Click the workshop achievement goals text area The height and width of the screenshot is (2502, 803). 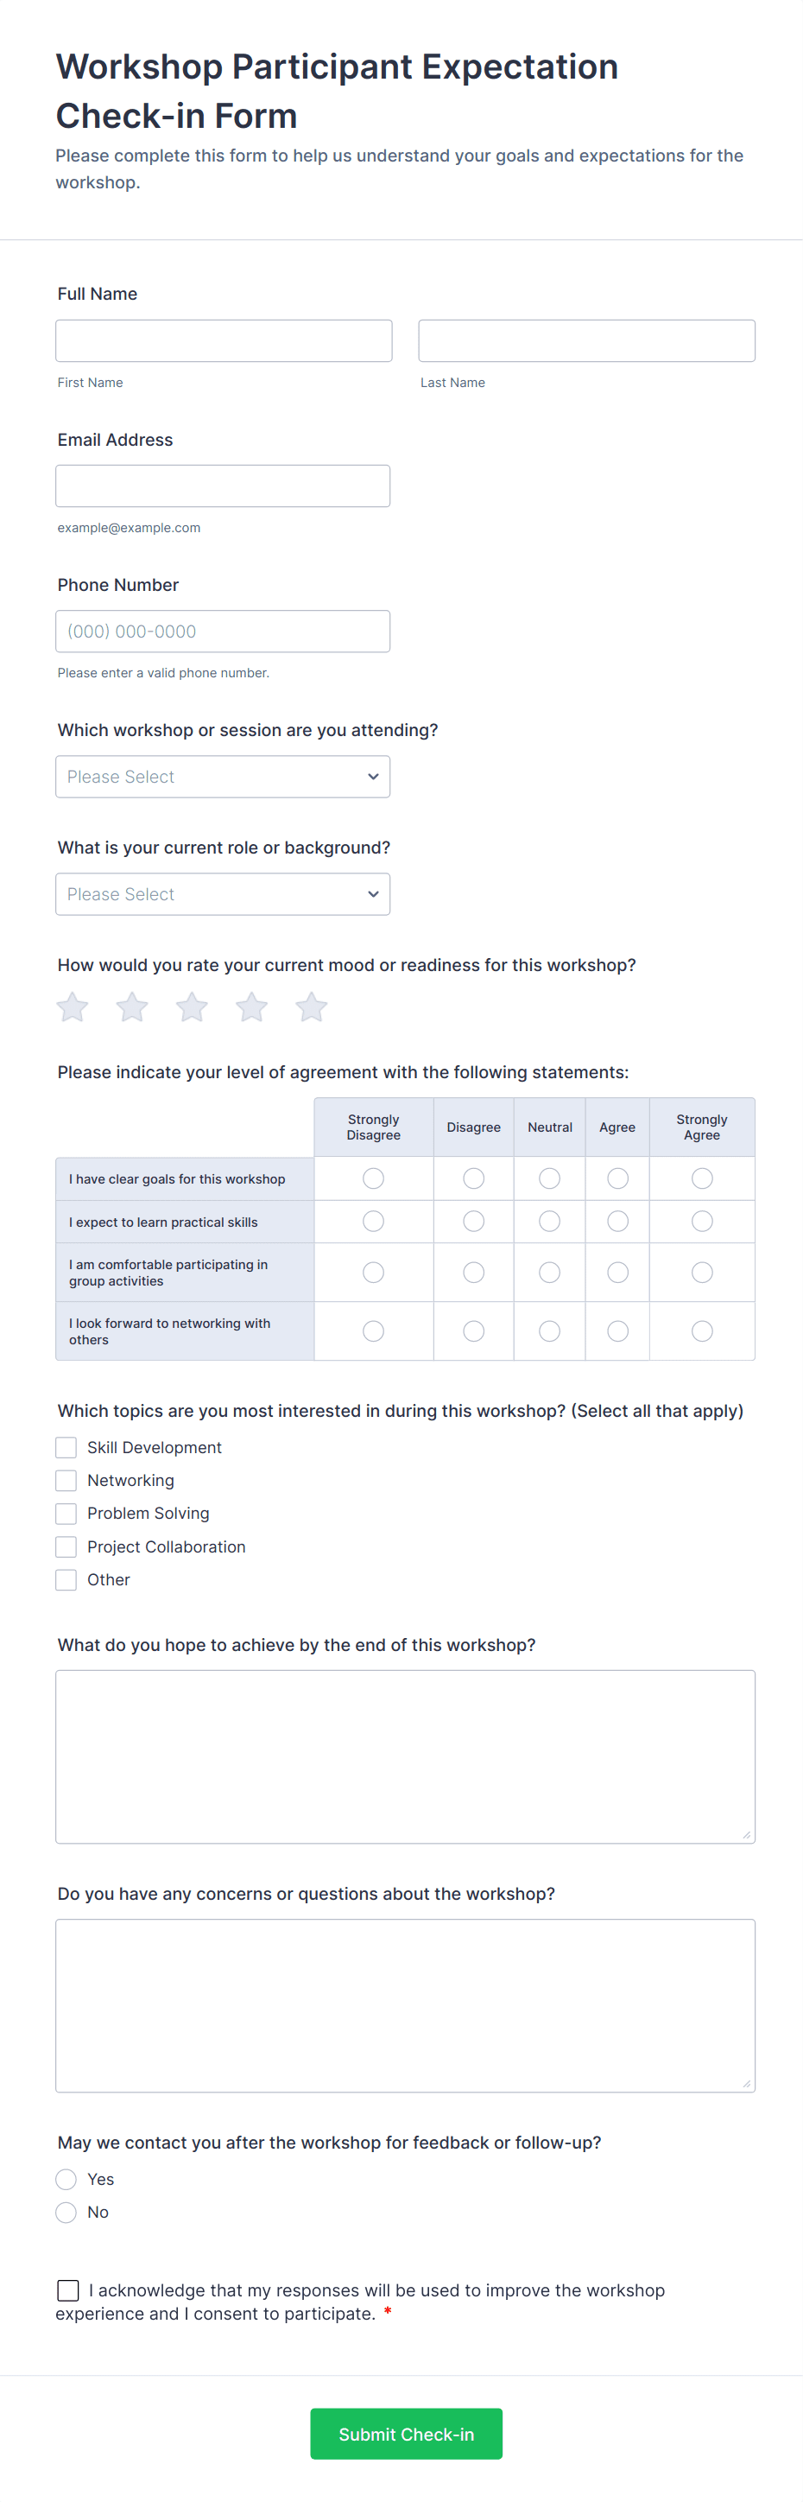point(405,1756)
